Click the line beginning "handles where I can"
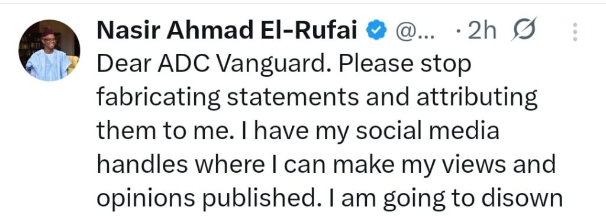 (326, 165)
